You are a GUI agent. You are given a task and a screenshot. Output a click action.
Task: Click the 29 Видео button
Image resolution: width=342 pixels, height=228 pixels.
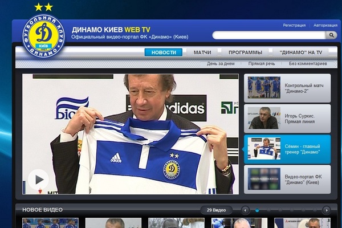(x=217, y=210)
